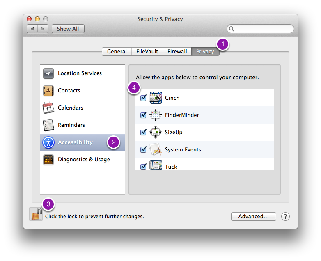Select the Accessibility label in sidebar
This screenshot has height=261, width=321.
[x=75, y=142]
